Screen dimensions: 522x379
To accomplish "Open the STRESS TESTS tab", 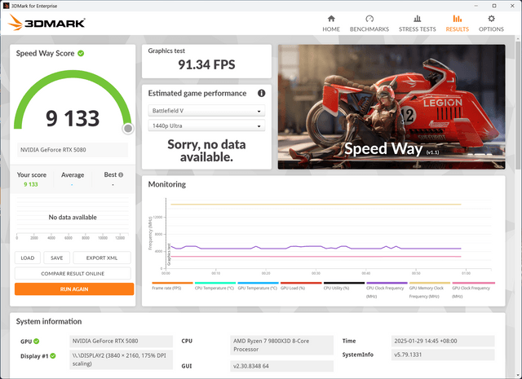I will point(417,24).
